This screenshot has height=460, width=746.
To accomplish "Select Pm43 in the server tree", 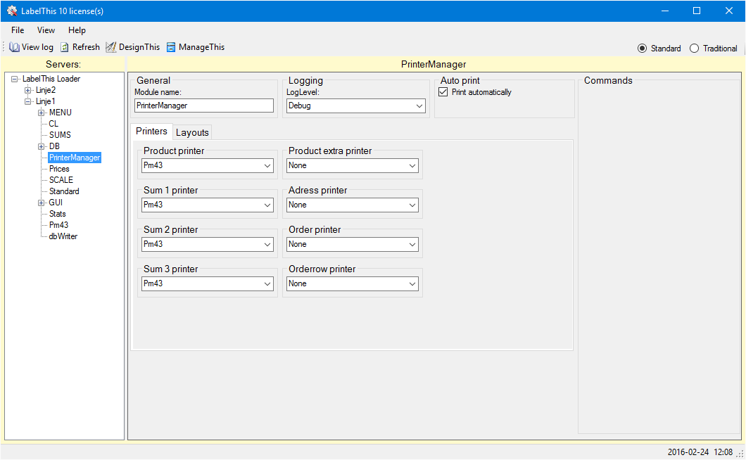I will [x=58, y=225].
